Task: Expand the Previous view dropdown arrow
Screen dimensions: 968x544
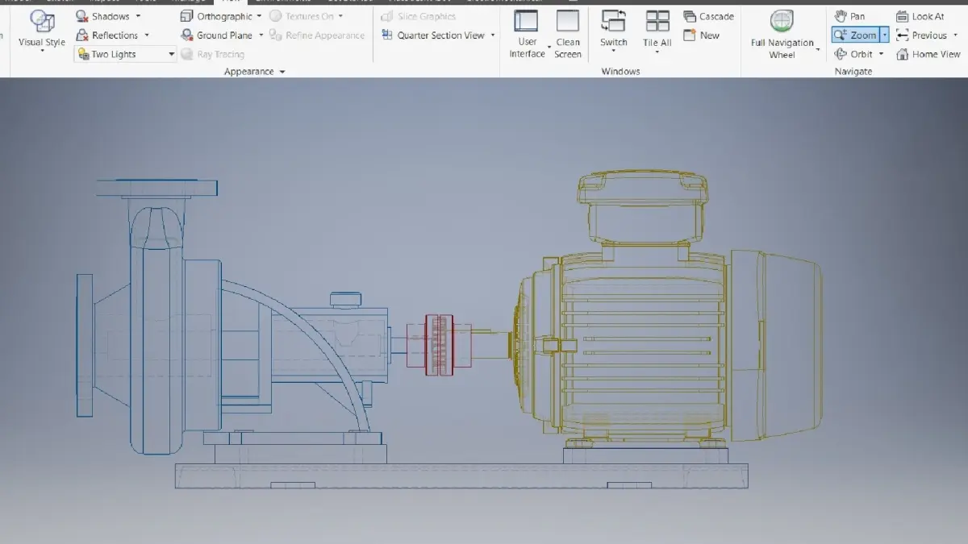Action: point(955,35)
